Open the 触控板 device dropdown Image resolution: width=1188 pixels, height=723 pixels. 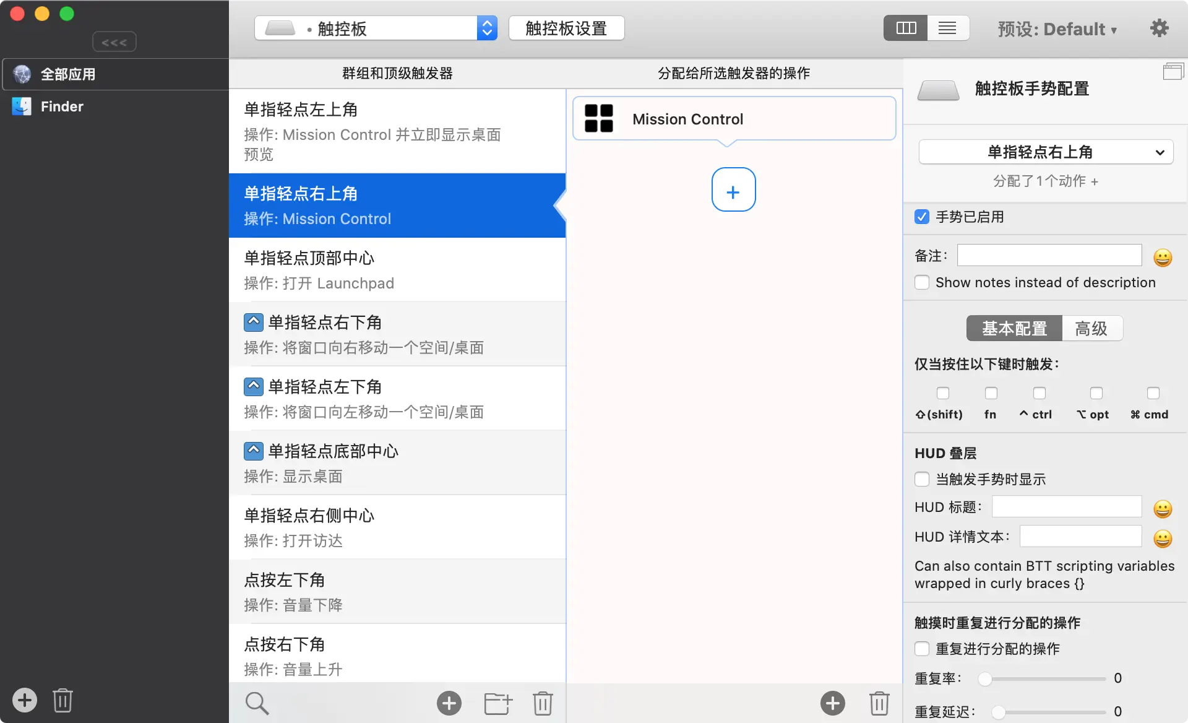click(x=376, y=28)
